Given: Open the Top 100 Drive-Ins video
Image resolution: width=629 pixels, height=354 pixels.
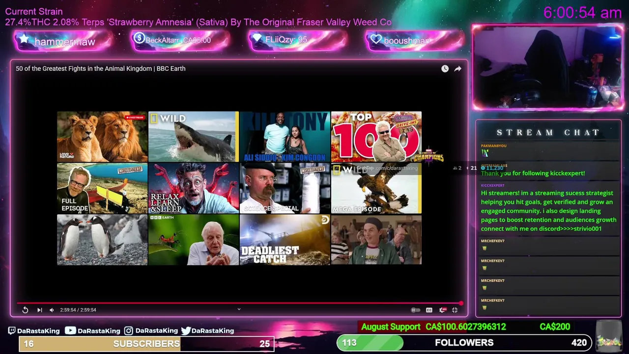Looking at the screenshot, I should [x=376, y=137].
